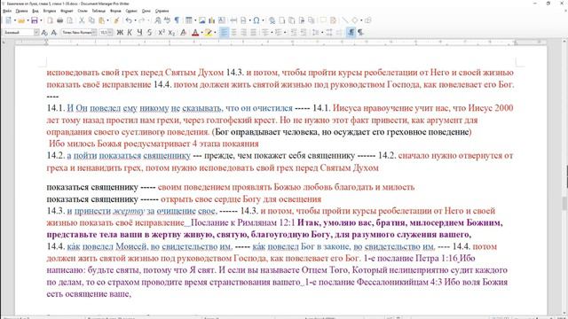568x319 pixels.
Task: Align paragraph right
Action: coord(243,33)
